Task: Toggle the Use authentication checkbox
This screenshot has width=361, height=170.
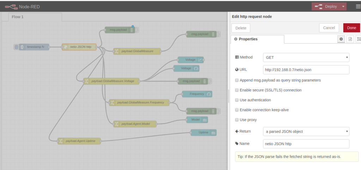Action: coord(237,100)
